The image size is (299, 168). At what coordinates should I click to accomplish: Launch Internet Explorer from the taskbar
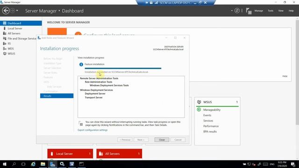coord(33,164)
